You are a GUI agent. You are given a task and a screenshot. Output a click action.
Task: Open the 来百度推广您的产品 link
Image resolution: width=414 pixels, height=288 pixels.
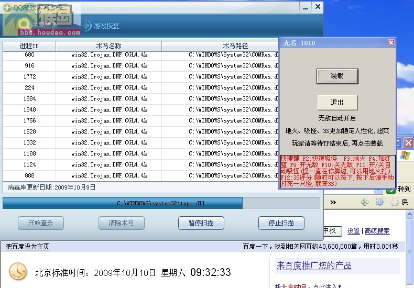point(314,265)
